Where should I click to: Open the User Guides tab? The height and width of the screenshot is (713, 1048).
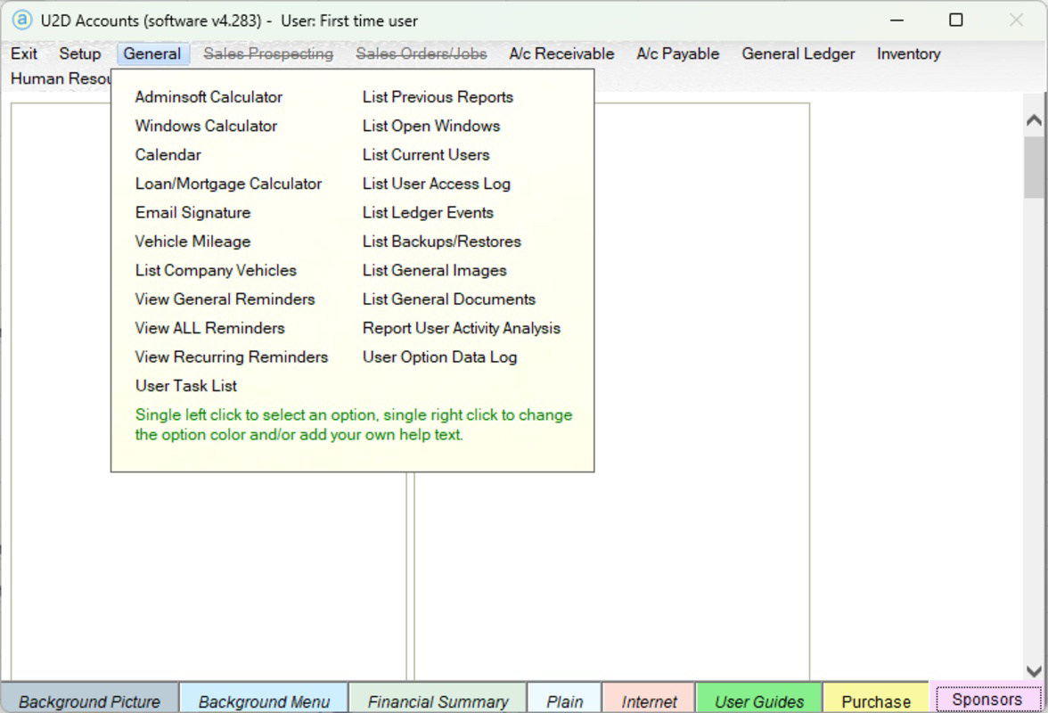[x=759, y=699]
